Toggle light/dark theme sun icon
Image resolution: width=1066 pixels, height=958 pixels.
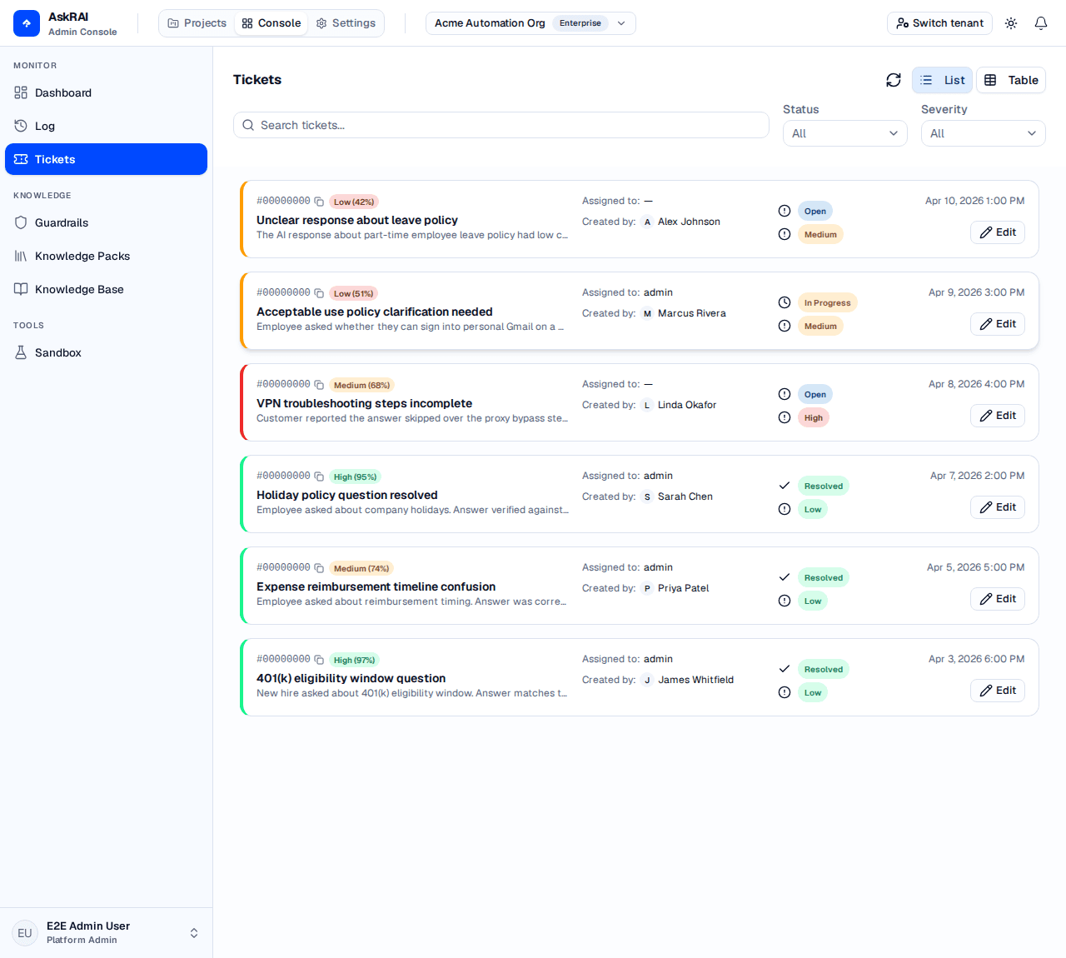coord(1011,23)
